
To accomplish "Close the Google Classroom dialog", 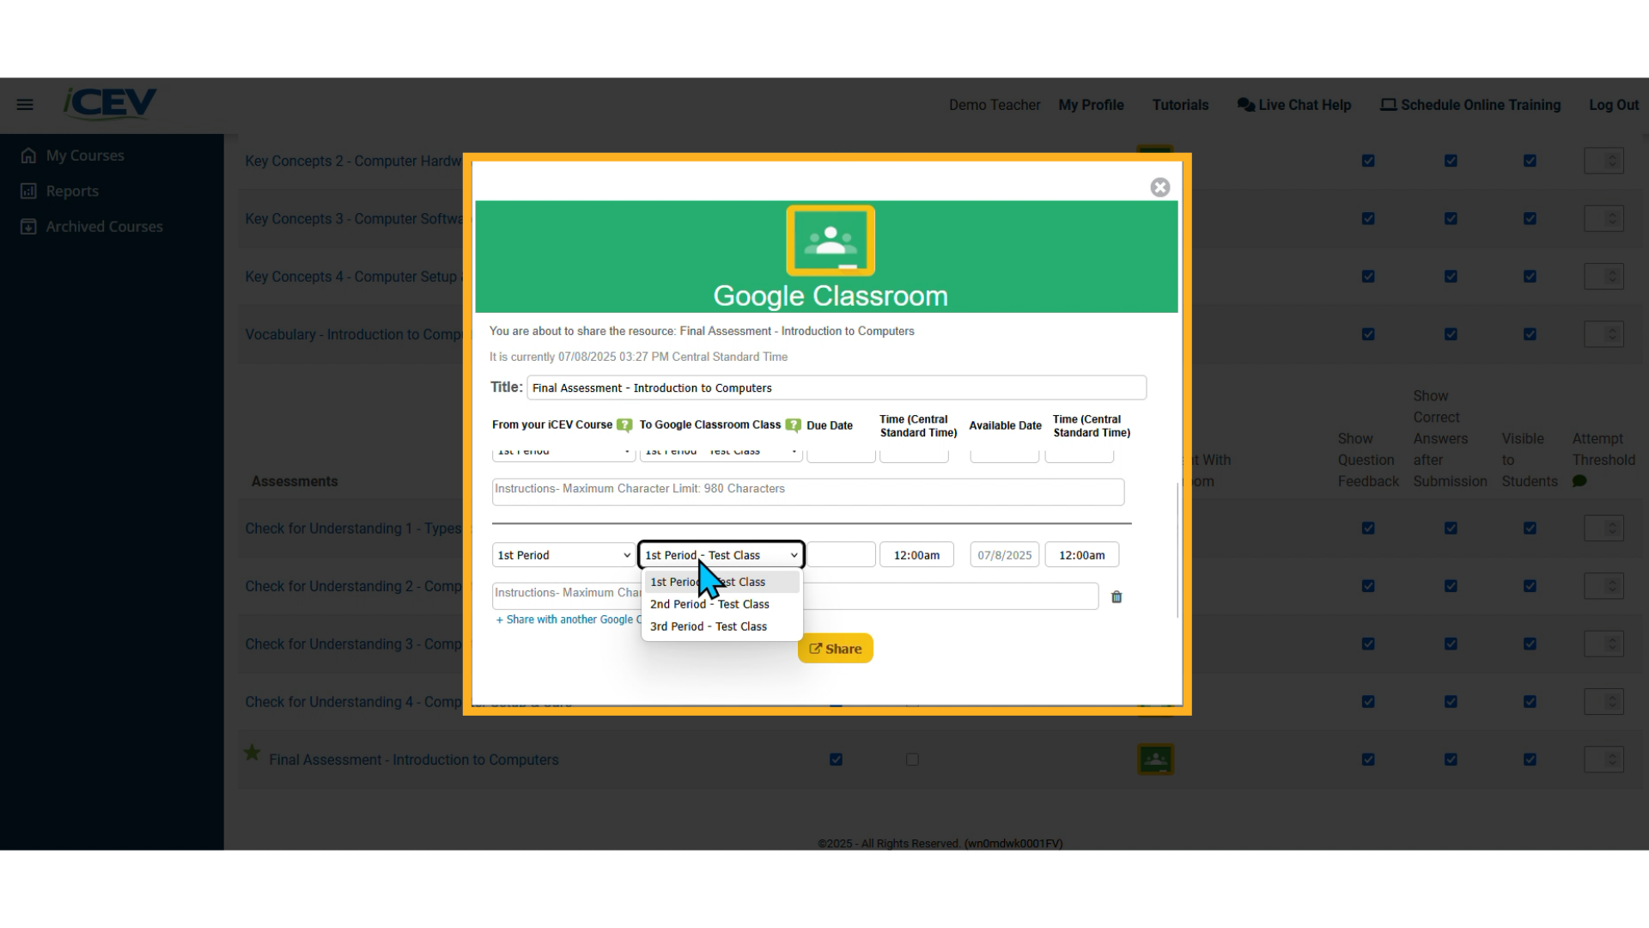I will click(1160, 187).
